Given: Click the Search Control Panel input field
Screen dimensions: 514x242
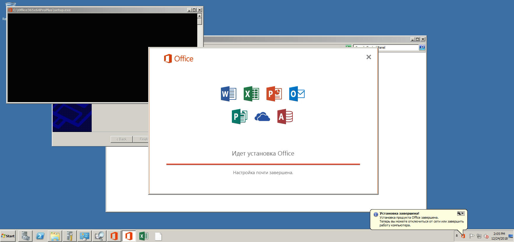Looking at the screenshot, I should pos(386,47).
